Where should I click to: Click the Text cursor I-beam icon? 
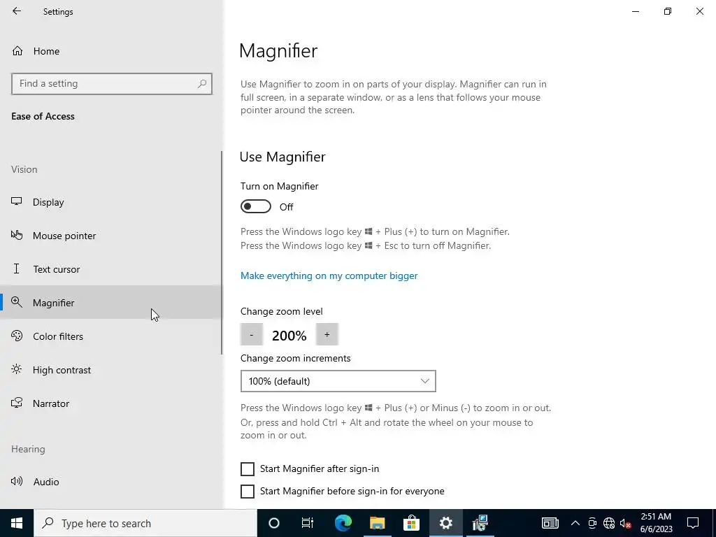17,268
